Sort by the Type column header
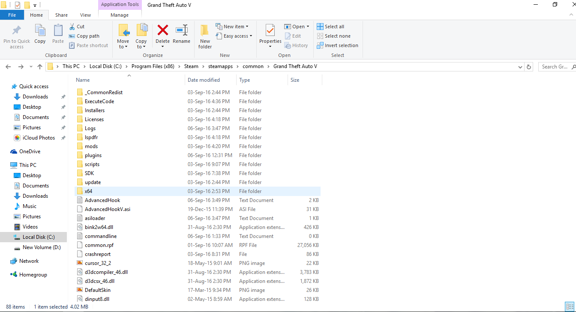576x312 pixels. pyautogui.click(x=262, y=80)
